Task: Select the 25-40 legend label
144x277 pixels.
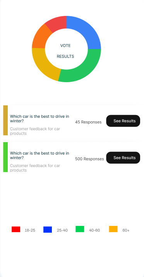Action: [x=62, y=231]
